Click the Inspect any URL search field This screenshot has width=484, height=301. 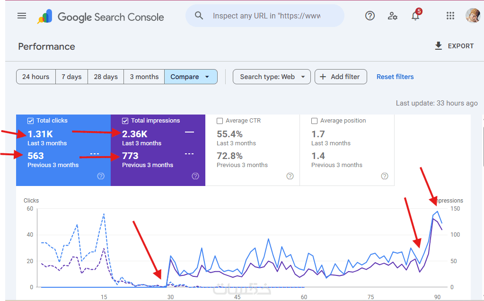point(266,16)
